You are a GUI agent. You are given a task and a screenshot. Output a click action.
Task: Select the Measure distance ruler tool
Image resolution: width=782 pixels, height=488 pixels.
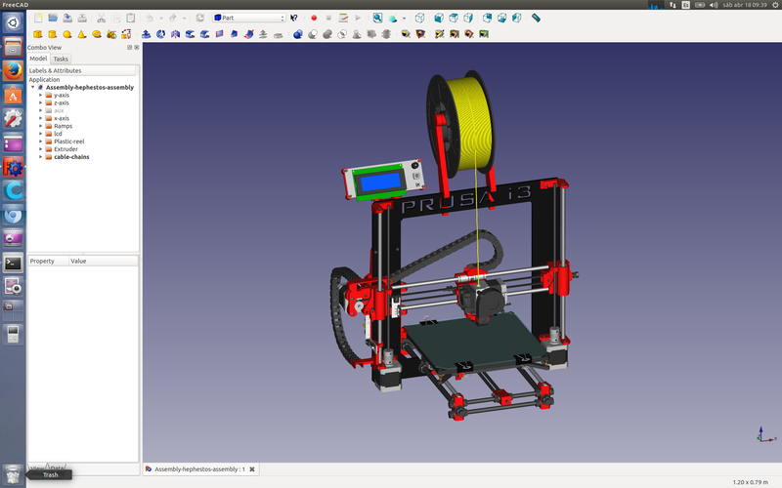pyautogui.click(x=536, y=18)
